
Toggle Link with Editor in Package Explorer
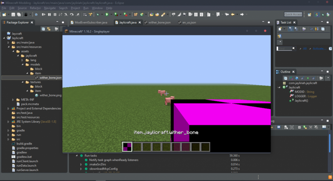pos(49,29)
